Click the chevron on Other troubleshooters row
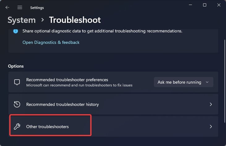 pos(211,127)
